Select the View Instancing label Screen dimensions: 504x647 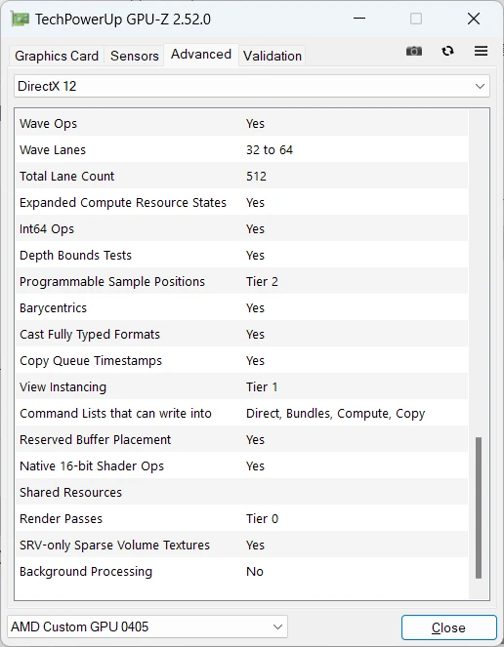point(63,387)
